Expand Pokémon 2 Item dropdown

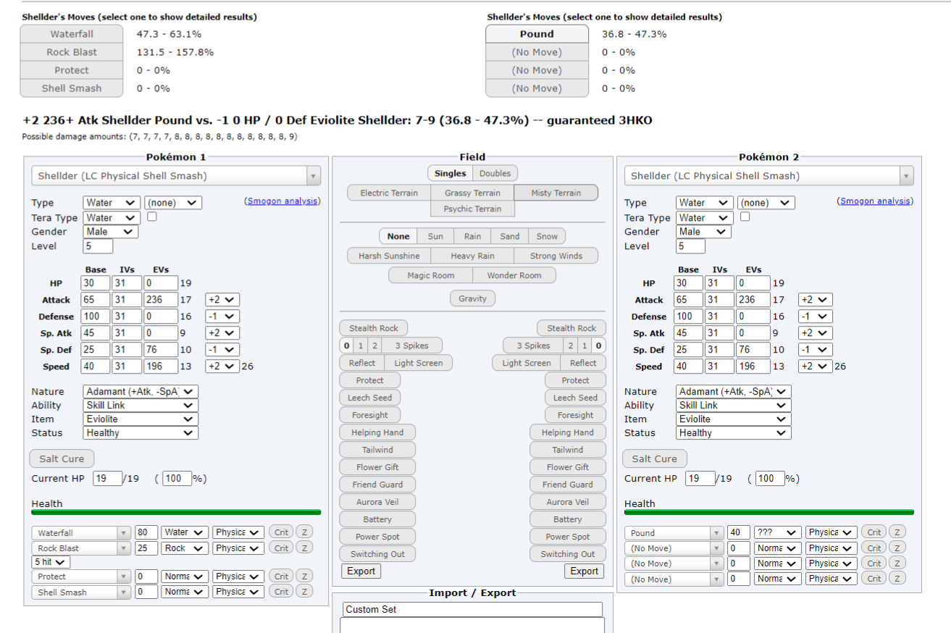click(x=734, y=419)
